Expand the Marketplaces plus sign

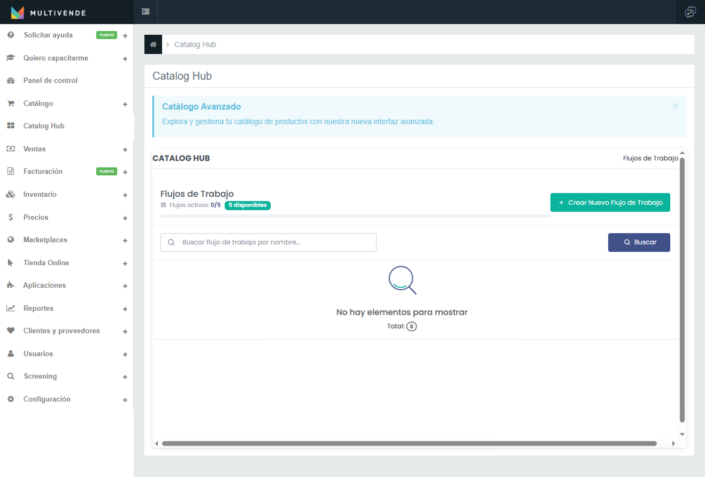pos(125,241)
